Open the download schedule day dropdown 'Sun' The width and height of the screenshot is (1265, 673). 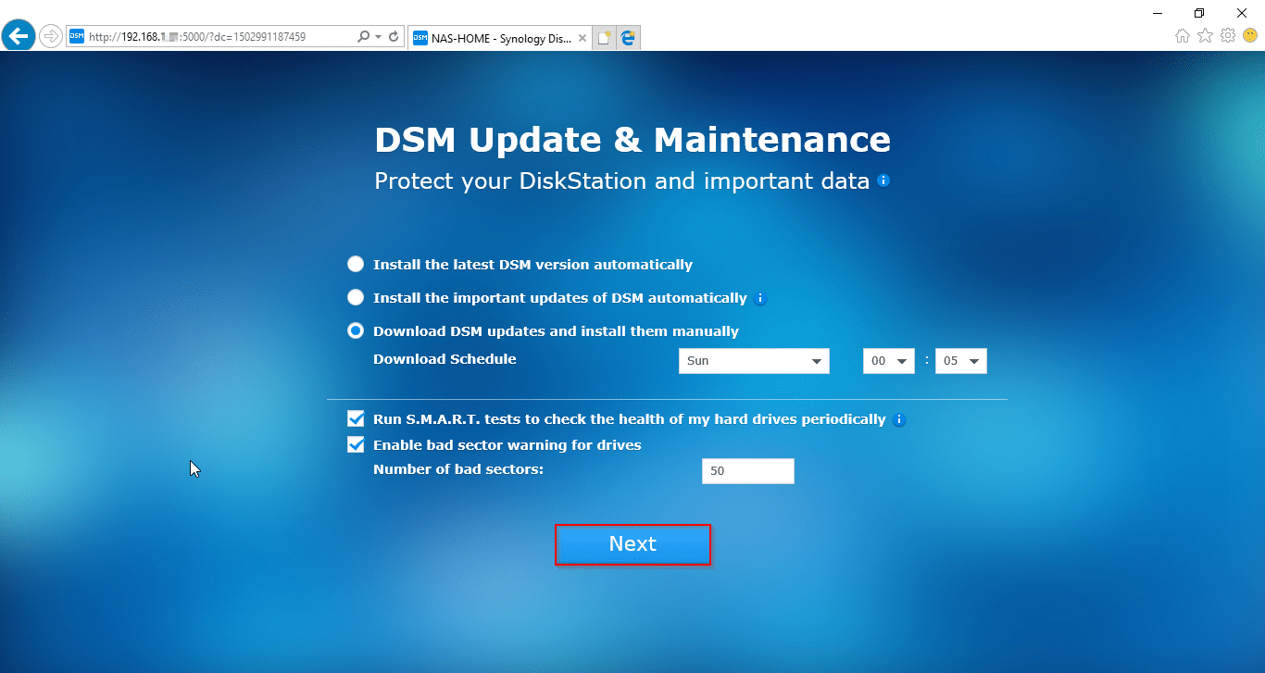[754, 361]
